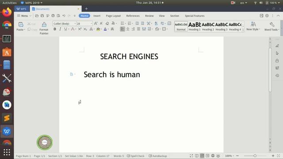Increase paragraph indent

pyautogui.click(x=142, y=23)
